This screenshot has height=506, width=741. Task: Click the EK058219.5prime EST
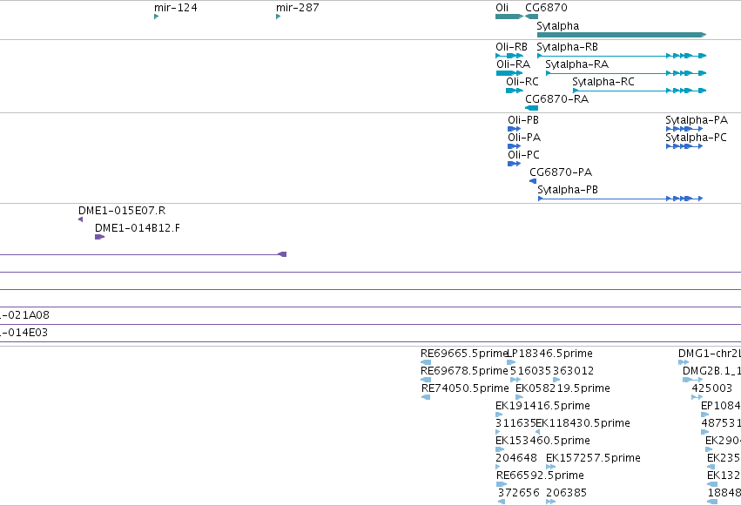pos(519,397)
